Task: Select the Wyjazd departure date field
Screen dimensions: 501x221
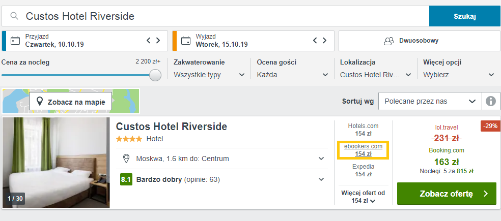Action: point(254,41)
